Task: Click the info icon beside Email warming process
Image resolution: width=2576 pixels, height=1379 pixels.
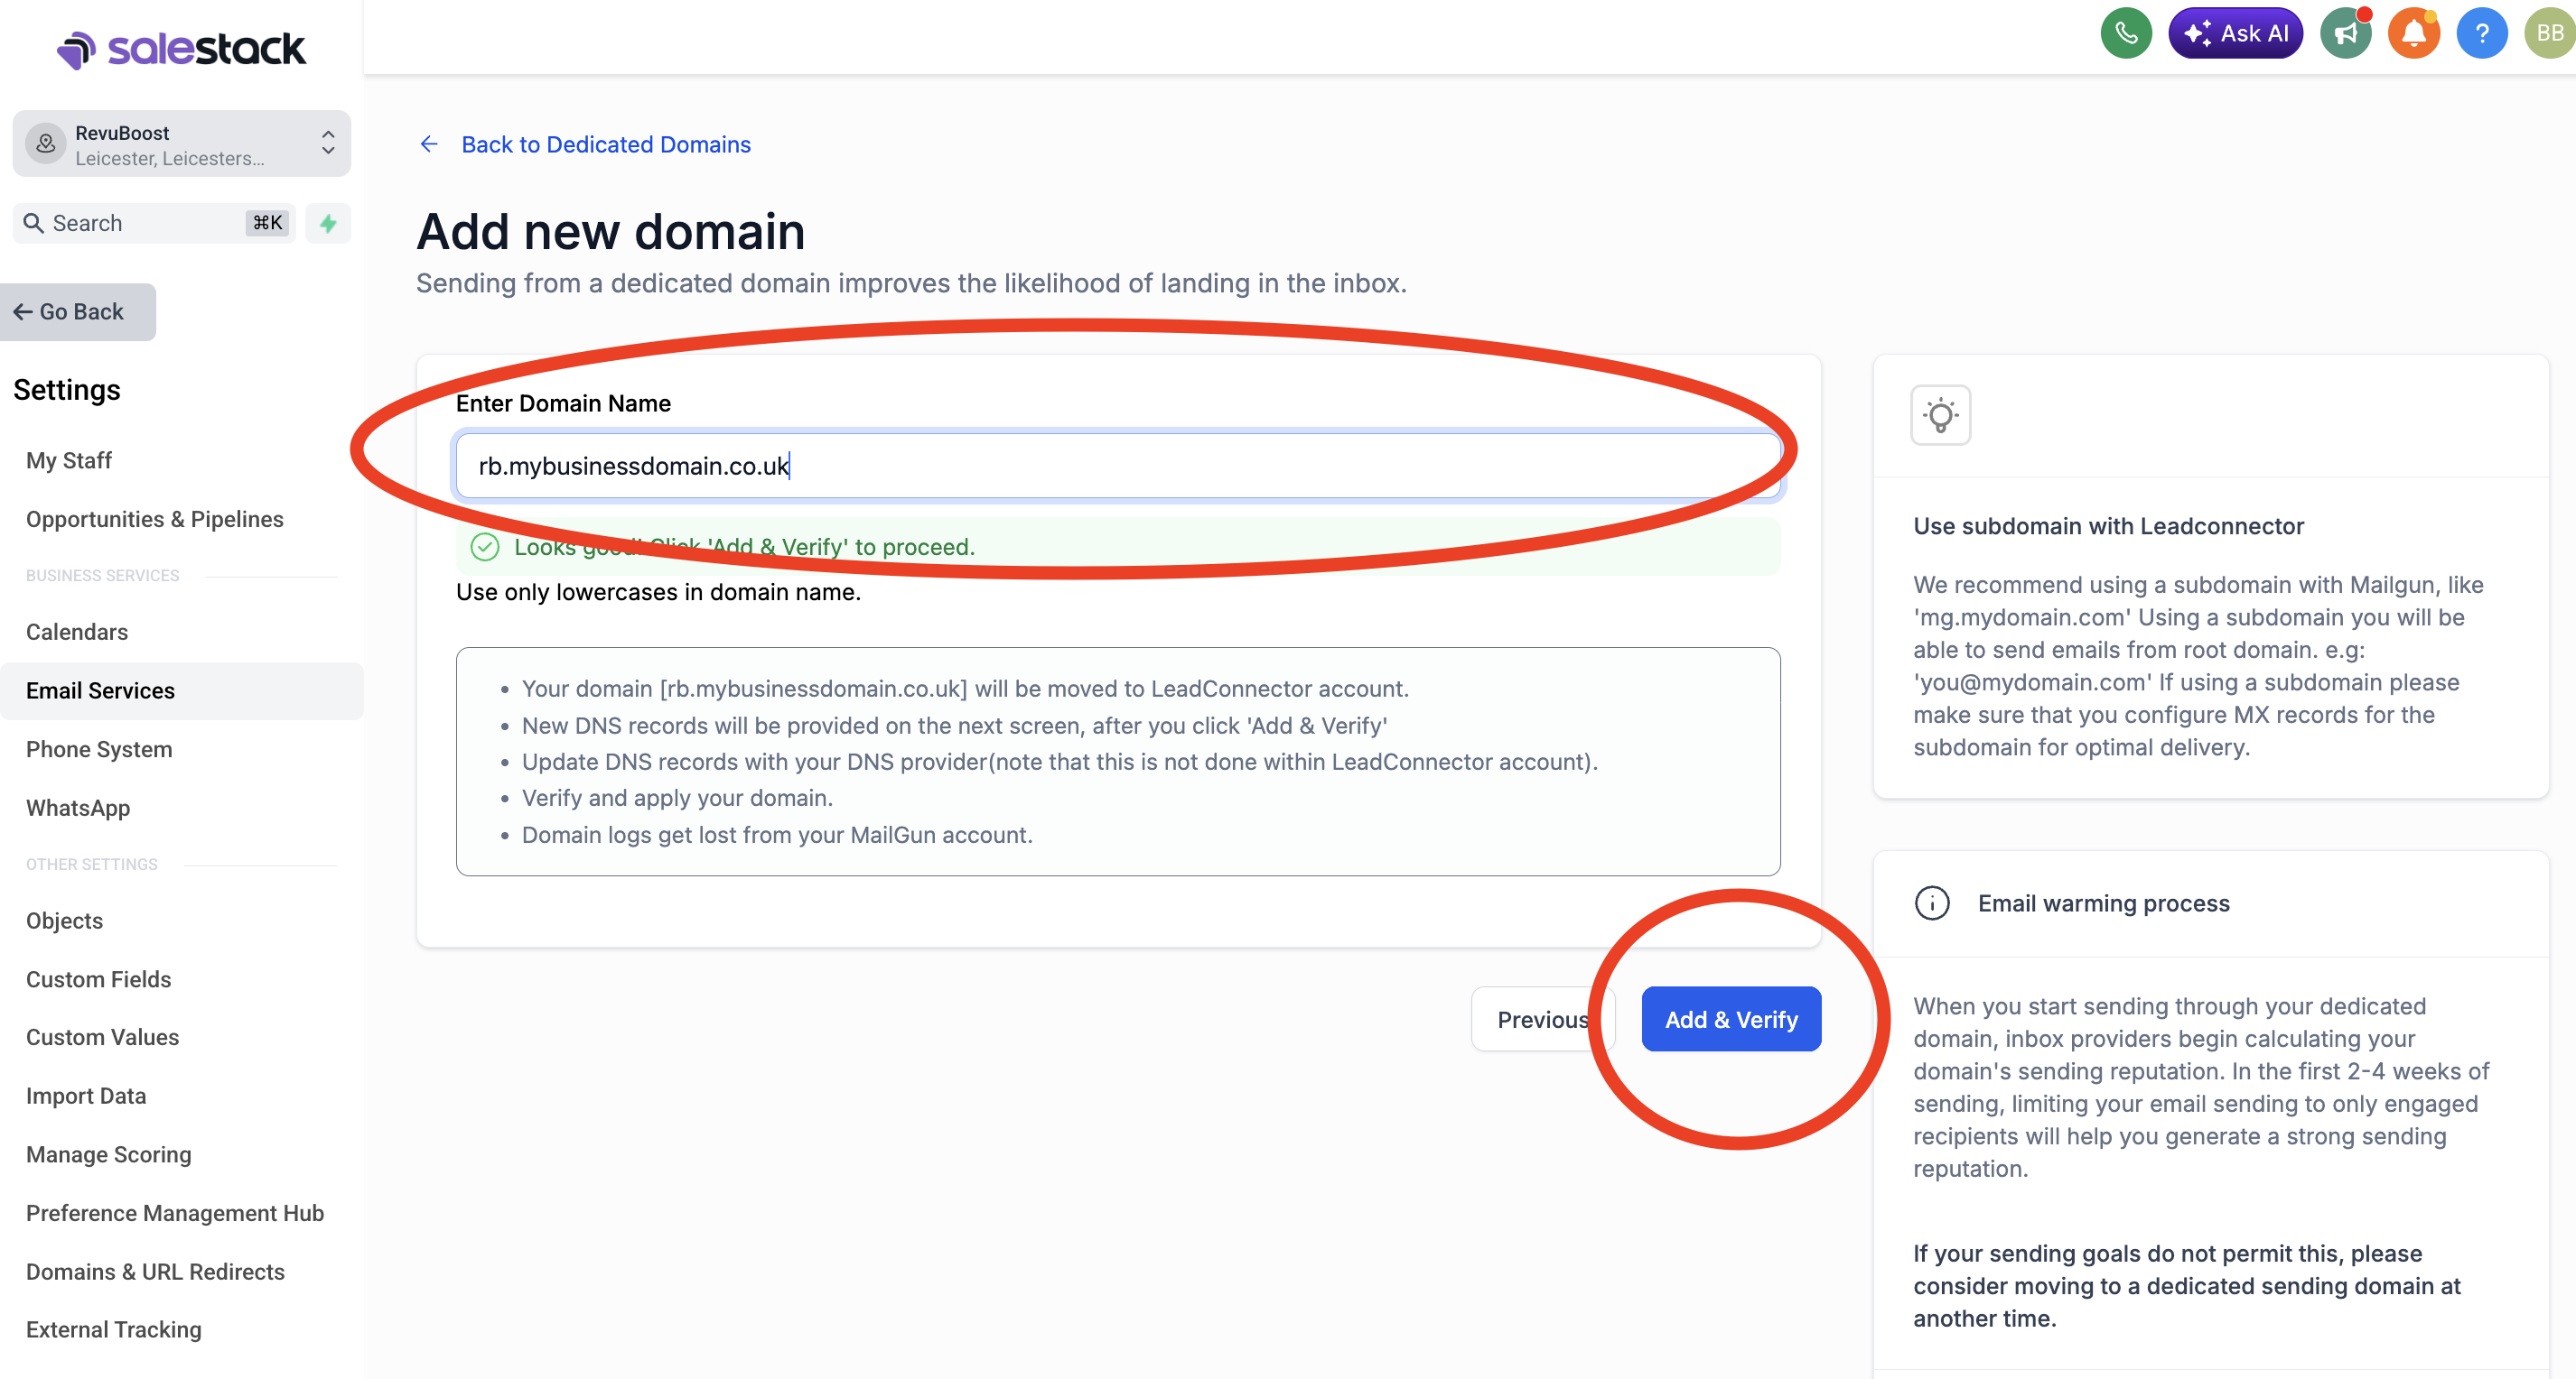Action: click(x=1931, y=902)
